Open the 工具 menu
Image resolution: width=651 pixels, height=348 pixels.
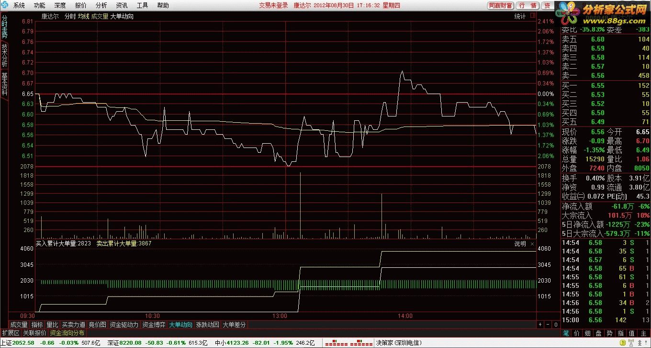tap(142, 6)
